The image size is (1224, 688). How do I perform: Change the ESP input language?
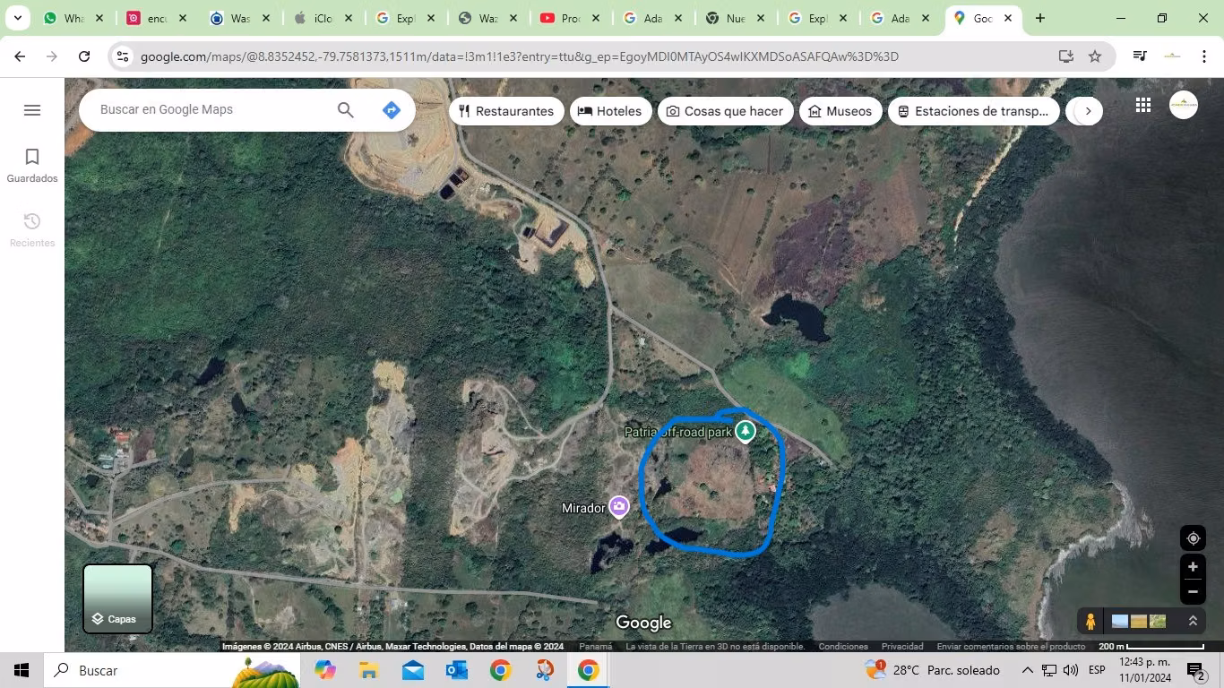pos(1097,670)
